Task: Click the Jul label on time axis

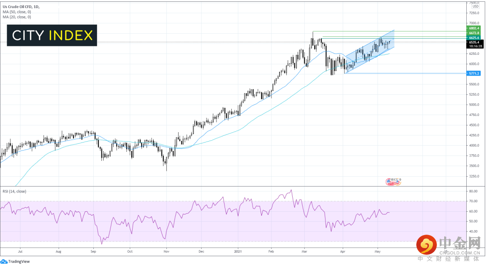Action: pyautogui.click(x=20, y=252)
